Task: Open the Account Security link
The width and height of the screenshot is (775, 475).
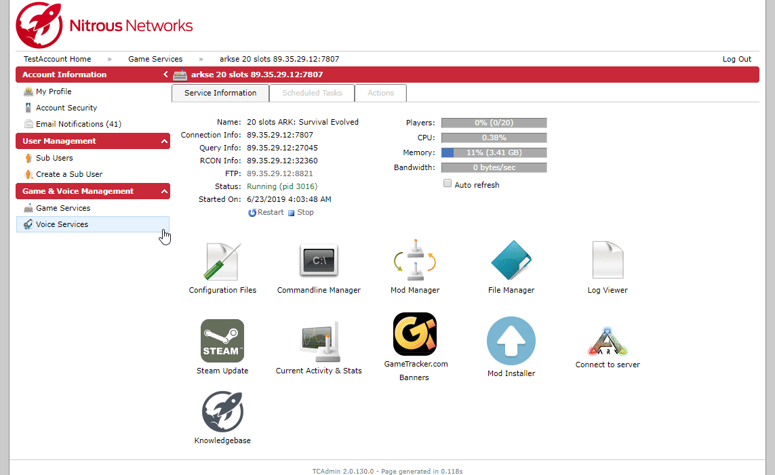Action: 66,108
